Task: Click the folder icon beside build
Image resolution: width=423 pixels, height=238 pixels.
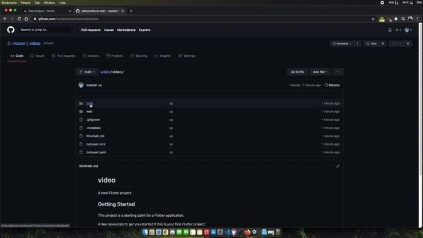Action: [81, 103]
